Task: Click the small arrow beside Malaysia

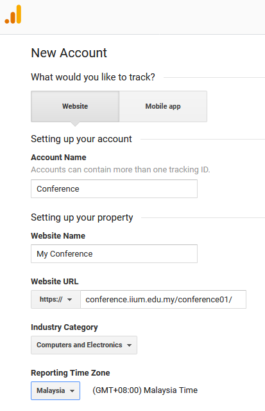Action: [x=73, y=391]
